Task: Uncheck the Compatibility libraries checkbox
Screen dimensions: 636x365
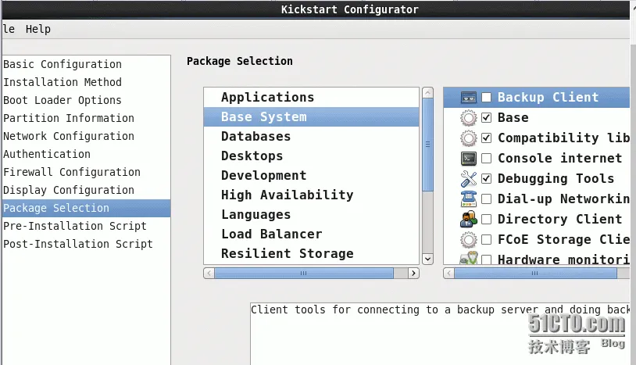Action: (486, 138)
